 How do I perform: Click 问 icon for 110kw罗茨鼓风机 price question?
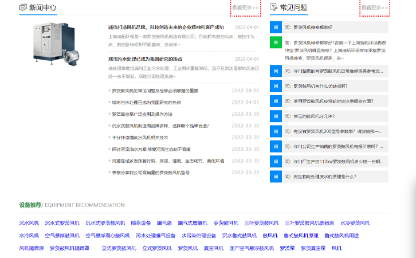(x=276, y=162)
